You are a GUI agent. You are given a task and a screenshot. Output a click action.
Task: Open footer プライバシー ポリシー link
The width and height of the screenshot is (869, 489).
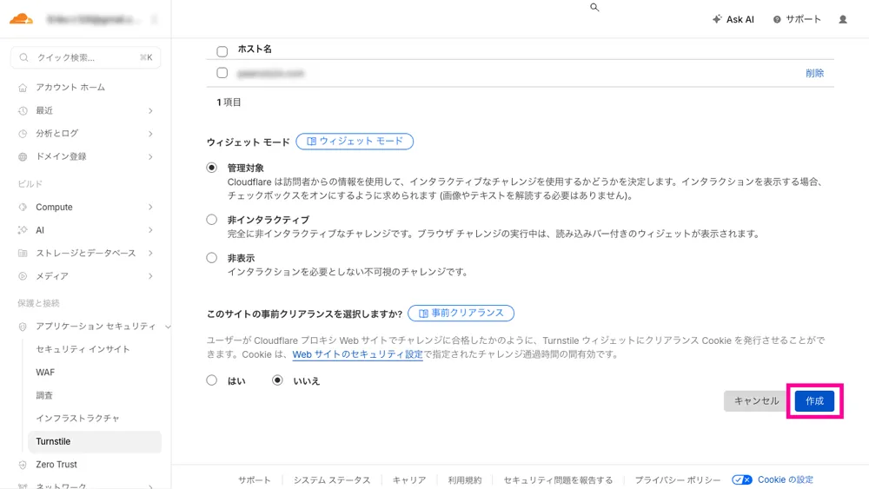(678, 480)
